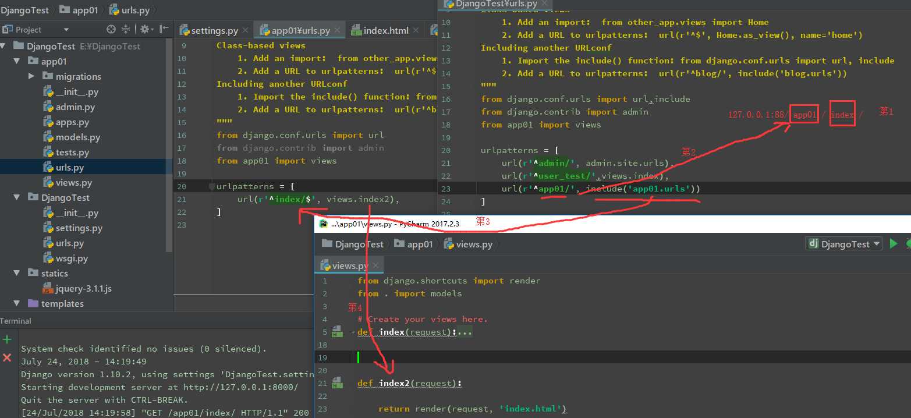911x418 pixels.
Task: Click the Terminal panel title
Action: [16, 321]
